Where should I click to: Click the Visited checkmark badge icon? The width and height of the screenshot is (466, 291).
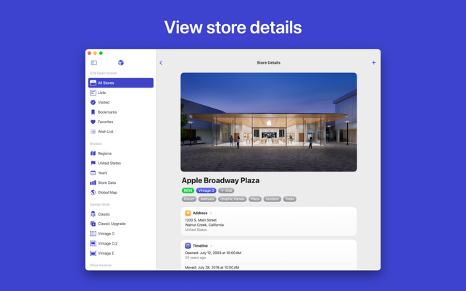click(x=93, y=103)
